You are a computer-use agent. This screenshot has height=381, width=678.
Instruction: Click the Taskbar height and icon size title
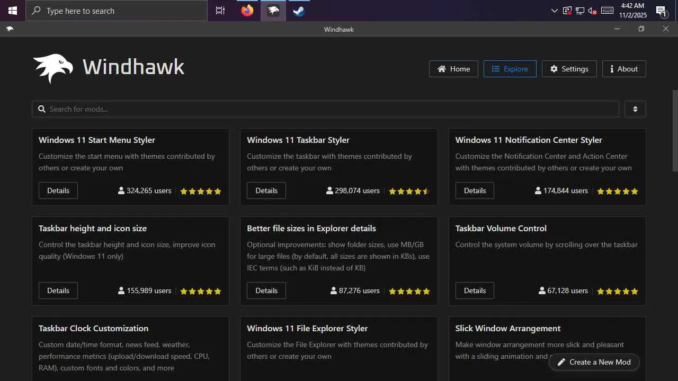click(93, 229)
